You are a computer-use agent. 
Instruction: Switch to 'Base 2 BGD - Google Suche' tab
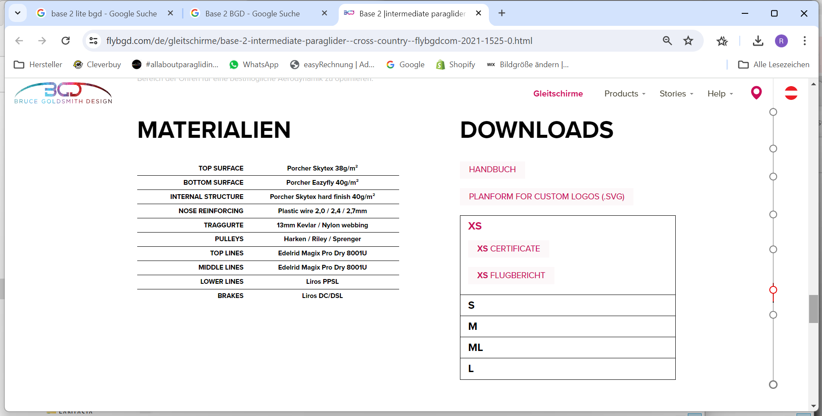(252, 13)
